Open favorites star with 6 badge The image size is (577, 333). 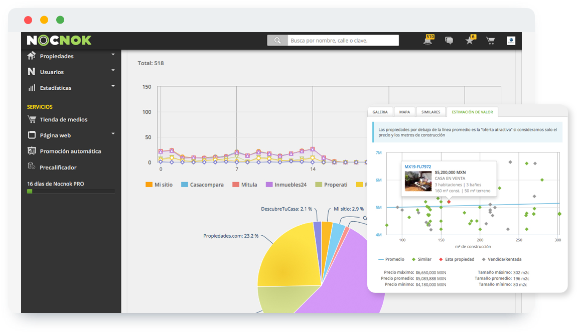[470, 40]
